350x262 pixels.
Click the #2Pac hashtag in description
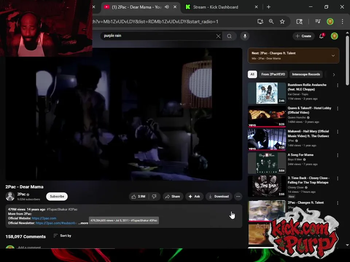coord(73,210)
